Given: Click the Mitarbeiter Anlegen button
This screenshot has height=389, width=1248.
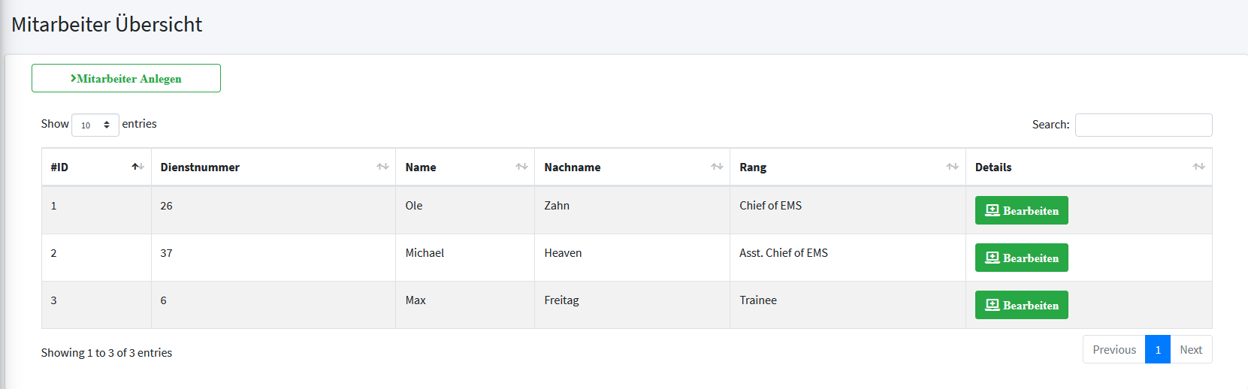Looking at the screenshot, I should (126, 78).
